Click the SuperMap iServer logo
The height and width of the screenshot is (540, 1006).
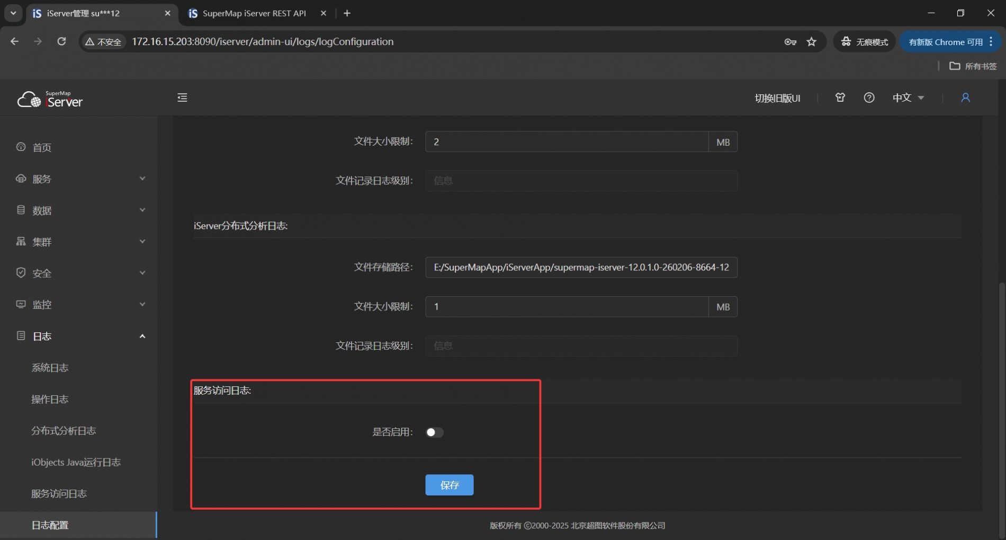50,99
